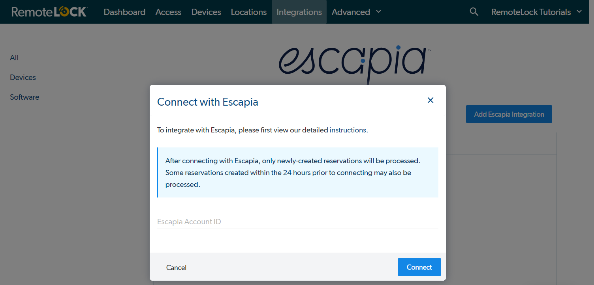Open the Access menu item
The image size is (594, 285).
point(168,12)
